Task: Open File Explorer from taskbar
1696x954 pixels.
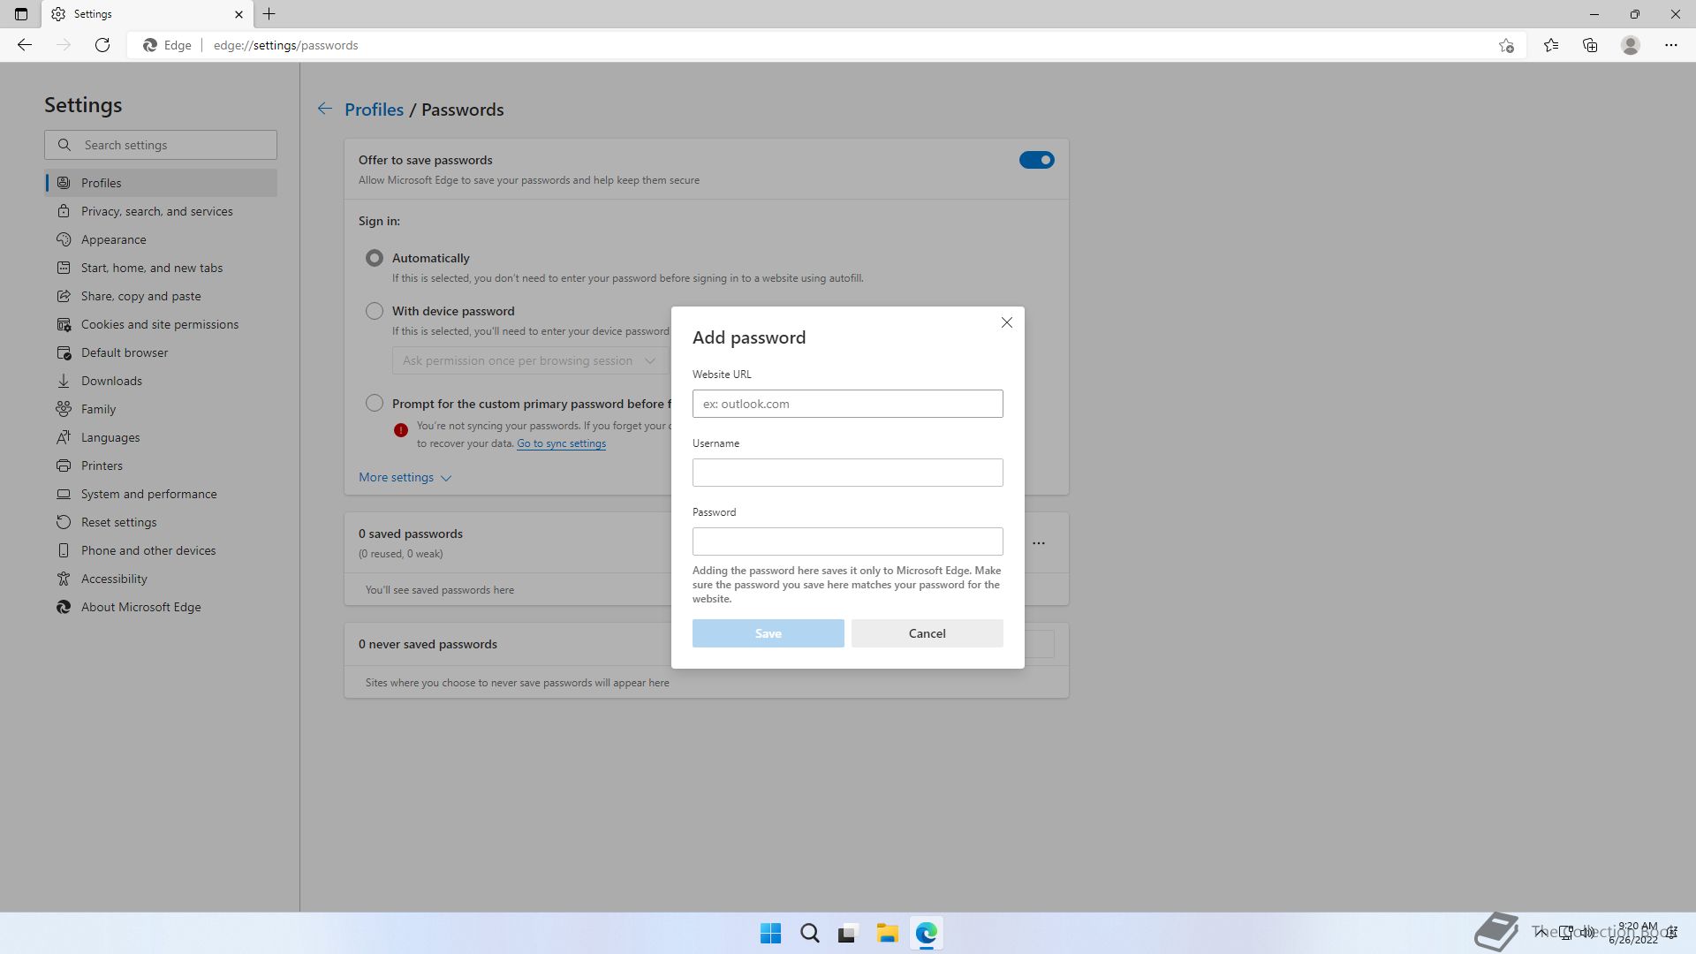Action: coord(887,934)
